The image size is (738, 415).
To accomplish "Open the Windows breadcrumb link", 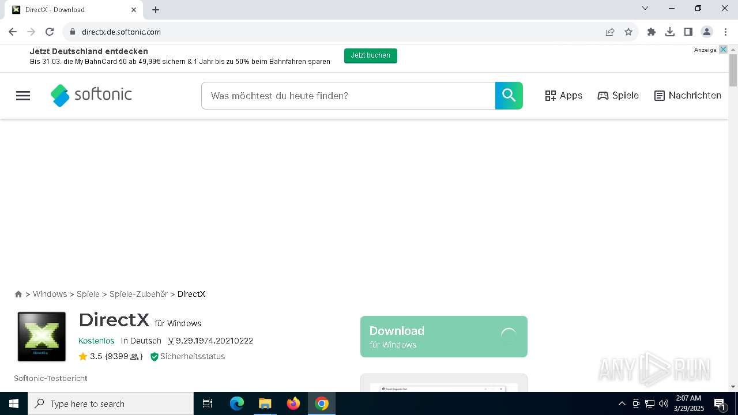I will point(50,294).
